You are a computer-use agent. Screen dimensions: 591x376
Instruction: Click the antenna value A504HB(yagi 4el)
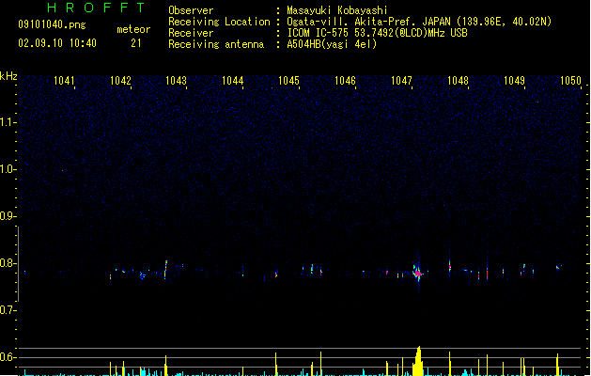pos(332,44)
